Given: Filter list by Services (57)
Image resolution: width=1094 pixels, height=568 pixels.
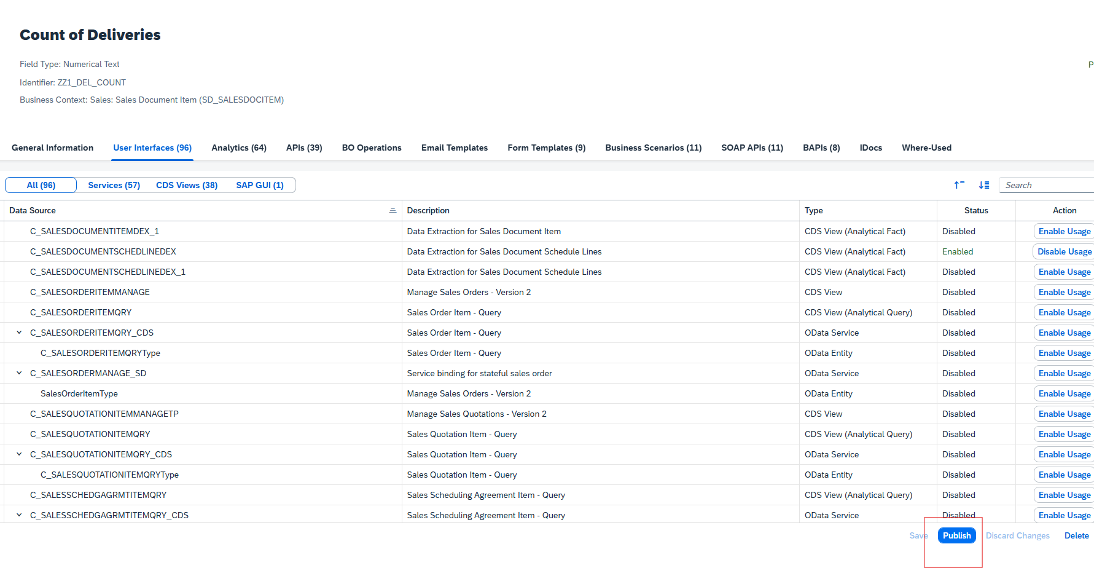Looking at the screenshot, I should click(x=114, y=185).
